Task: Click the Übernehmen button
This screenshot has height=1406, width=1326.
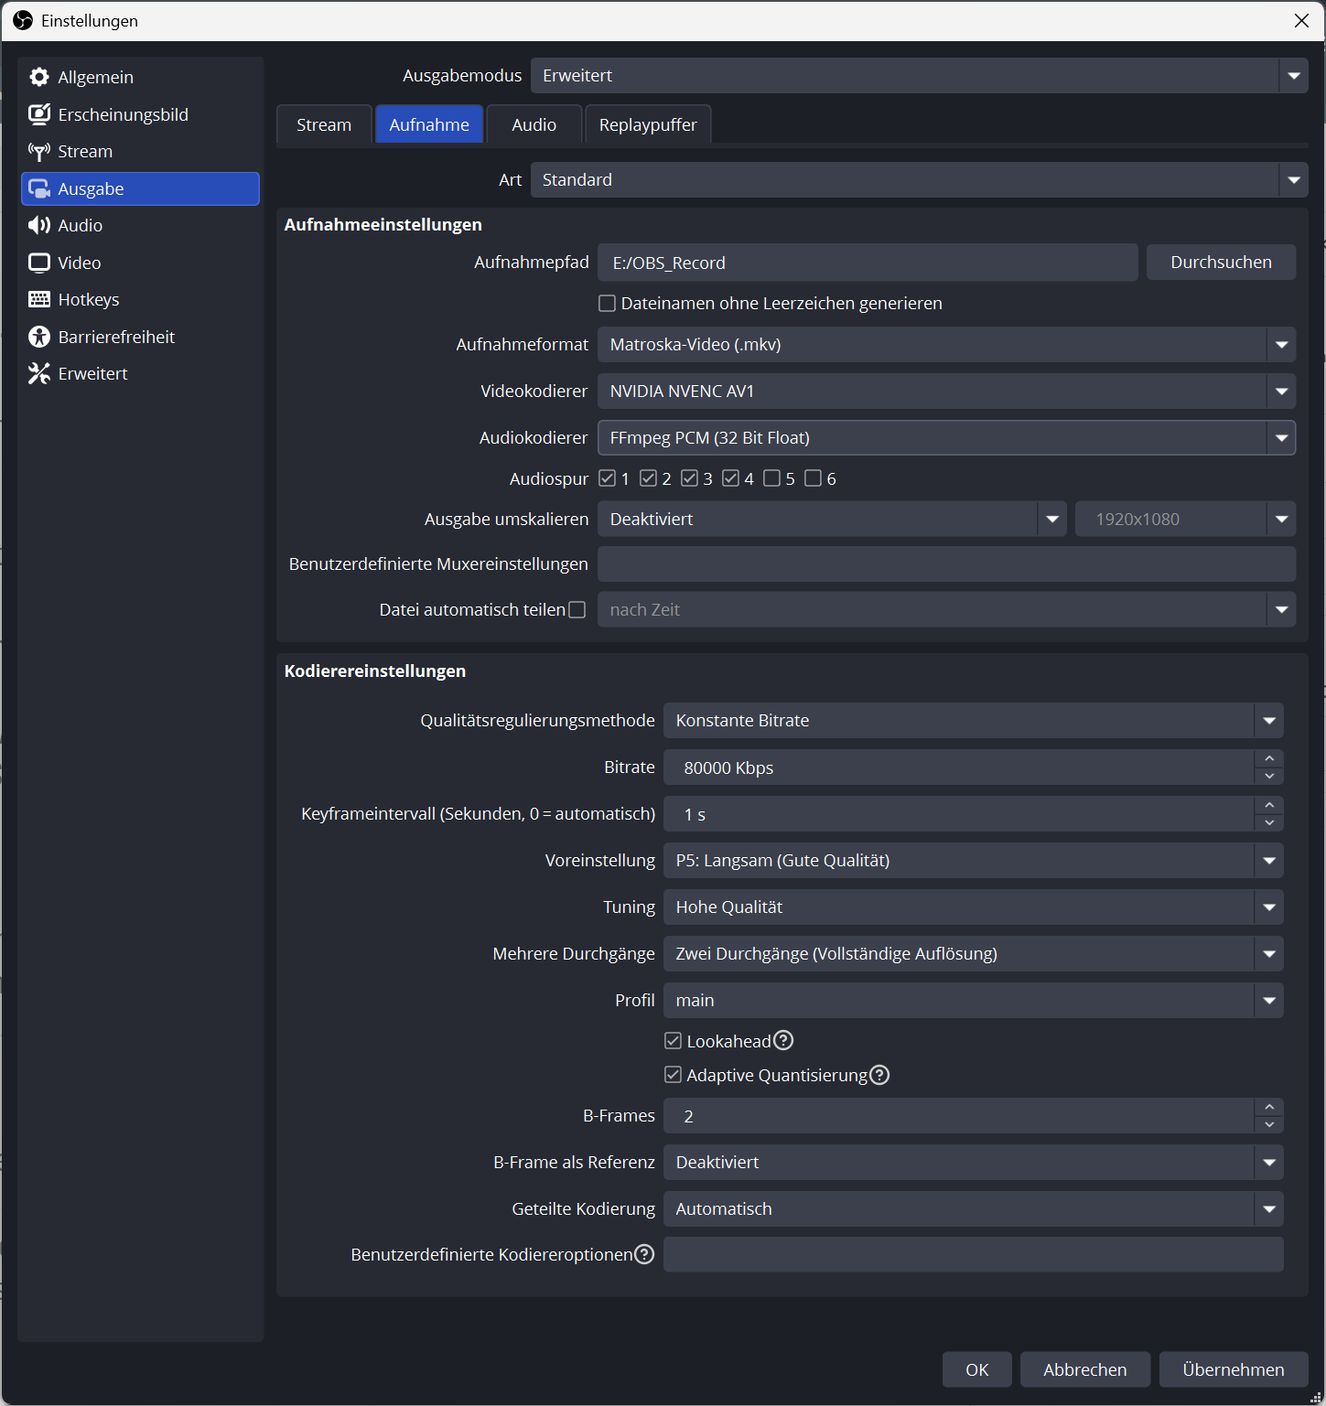Action: click(1234, 1369)
